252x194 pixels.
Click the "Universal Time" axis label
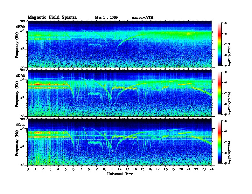click(120, 174)
